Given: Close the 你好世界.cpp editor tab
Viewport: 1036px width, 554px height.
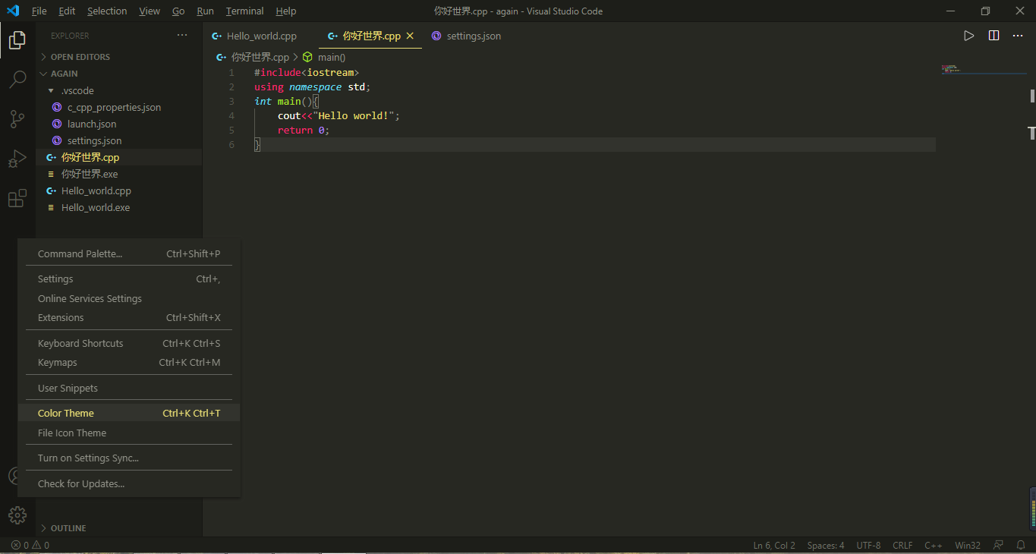Looking at the screenshot, I should pyautogui.click(x=410, y=36).
